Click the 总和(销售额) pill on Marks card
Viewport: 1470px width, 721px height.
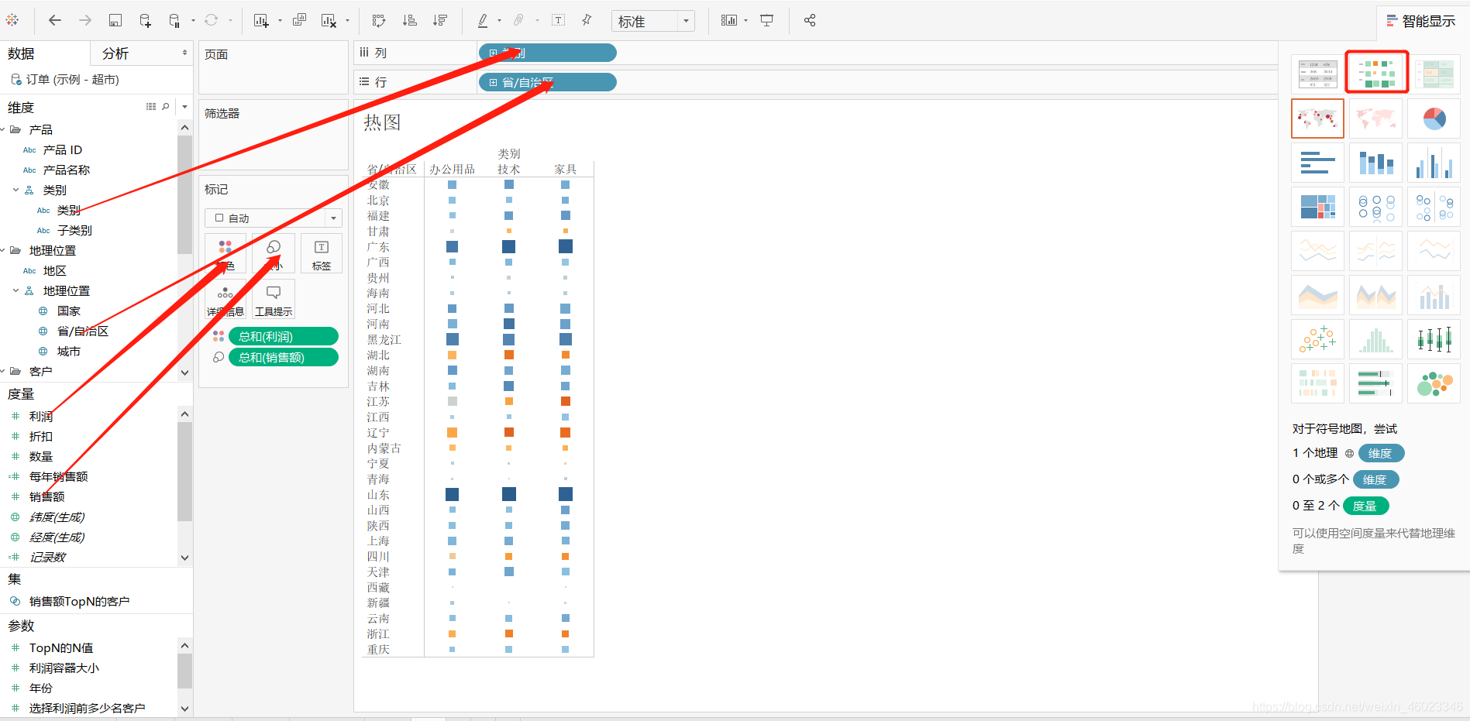pos(283,357)
